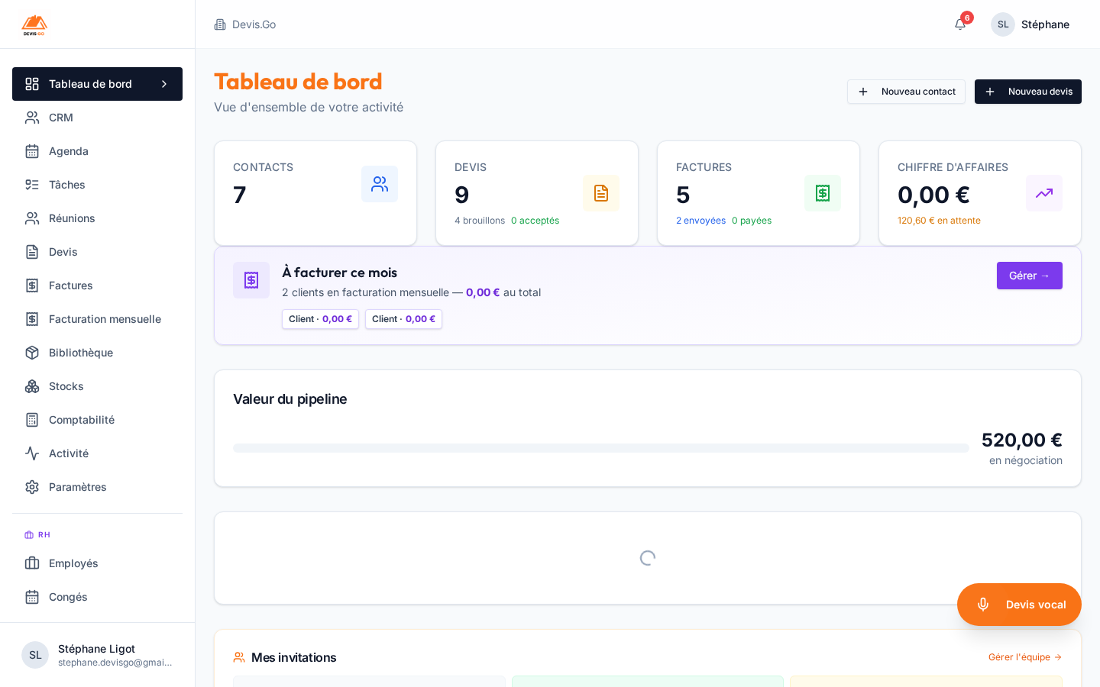Open Paramètres settings
This screenshot has height=687, width=1100.
(97, 487)
